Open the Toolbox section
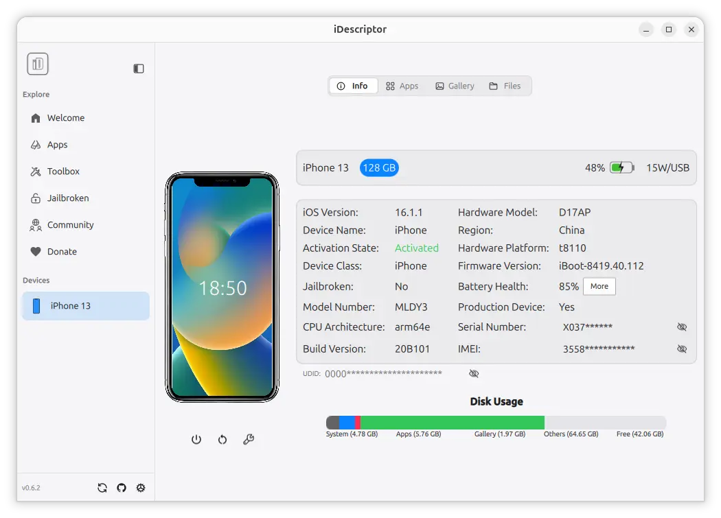The height and width of the screenshot is (518, 721). pyautogui.click(x=86, y=171)
